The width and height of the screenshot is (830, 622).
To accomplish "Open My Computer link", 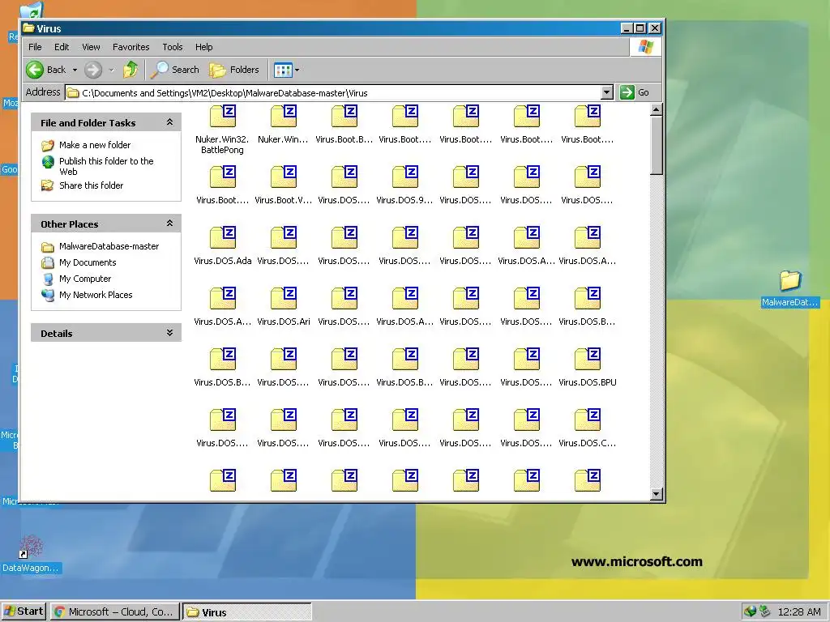I will [85, 279].
